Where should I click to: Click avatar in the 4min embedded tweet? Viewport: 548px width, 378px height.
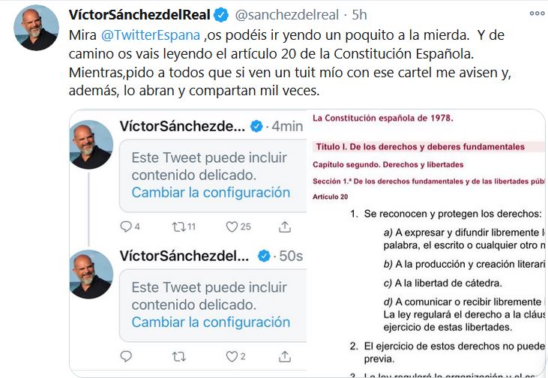point(91,145)
